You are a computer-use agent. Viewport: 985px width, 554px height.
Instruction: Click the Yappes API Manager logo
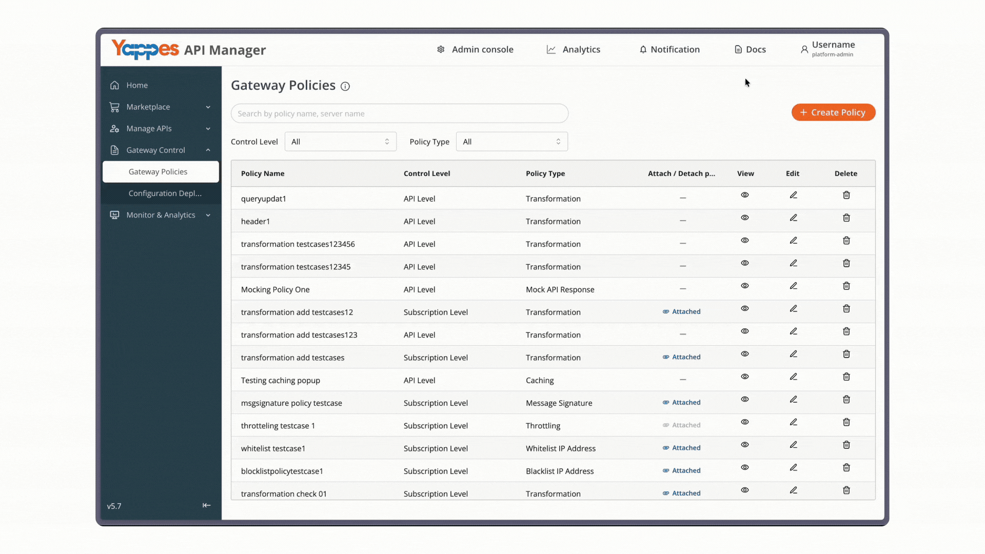pos(188,49)
